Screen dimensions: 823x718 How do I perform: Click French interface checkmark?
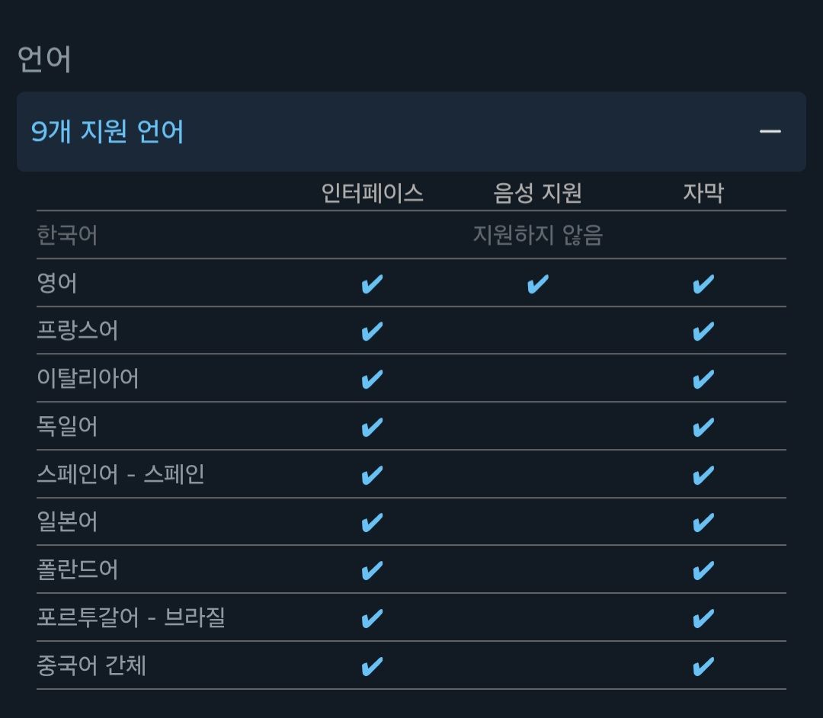(x=372, y=332)
